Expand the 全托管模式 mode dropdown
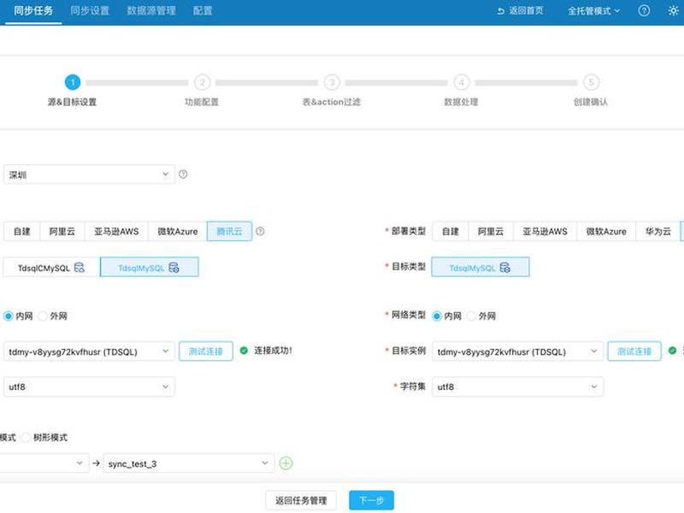Viewport: 684px width, 513px height. click(x=593, y=11)
